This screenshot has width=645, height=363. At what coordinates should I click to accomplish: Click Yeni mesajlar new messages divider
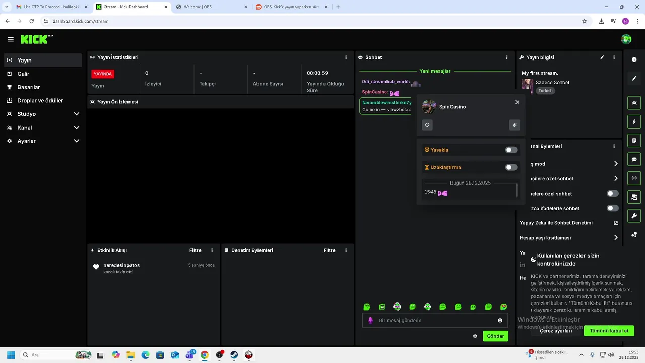[435, 71]
